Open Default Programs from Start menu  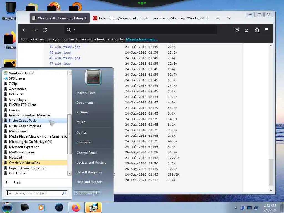[x=89, y=172]
